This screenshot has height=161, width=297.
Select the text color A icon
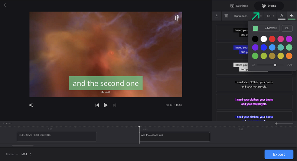[x=282, y=16]
